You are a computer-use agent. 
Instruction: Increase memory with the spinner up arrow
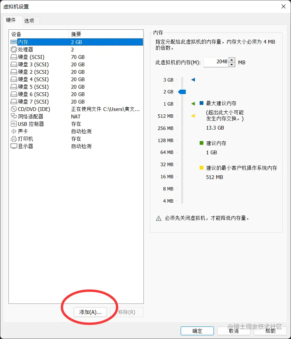coord(232,60)
